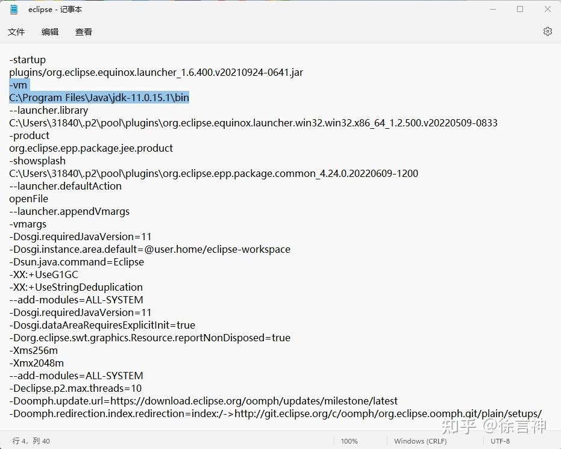Click the -vmargs line

click(28, 224)
